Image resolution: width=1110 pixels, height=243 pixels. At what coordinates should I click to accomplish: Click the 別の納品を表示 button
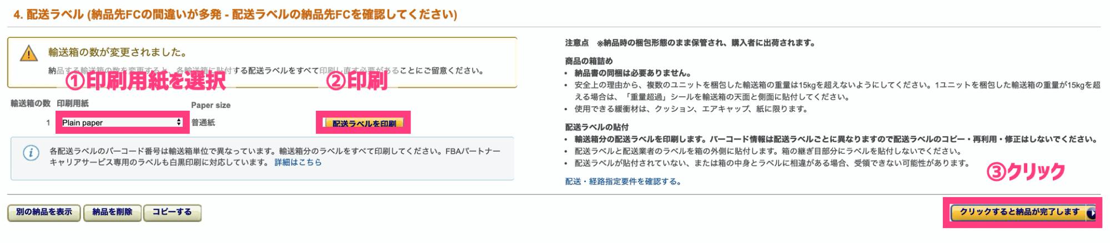[x=44, y=213]
